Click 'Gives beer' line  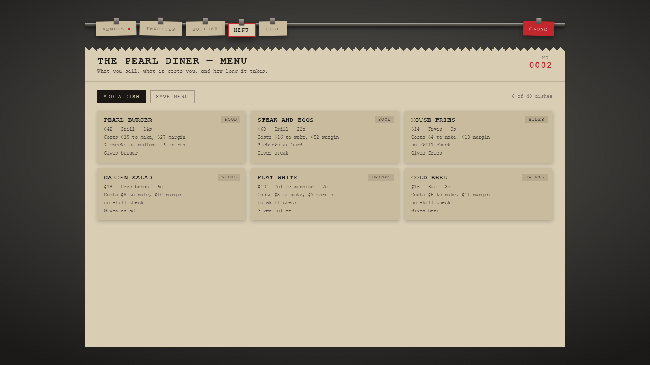click(425, 211)
